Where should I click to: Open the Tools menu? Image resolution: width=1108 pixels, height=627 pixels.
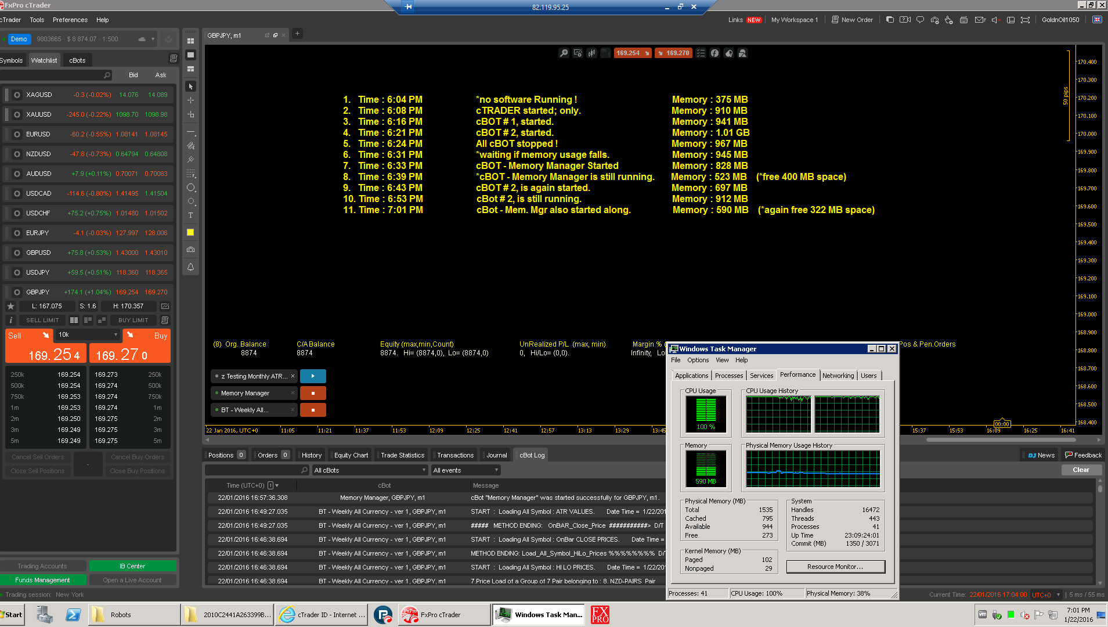point(37,20)
